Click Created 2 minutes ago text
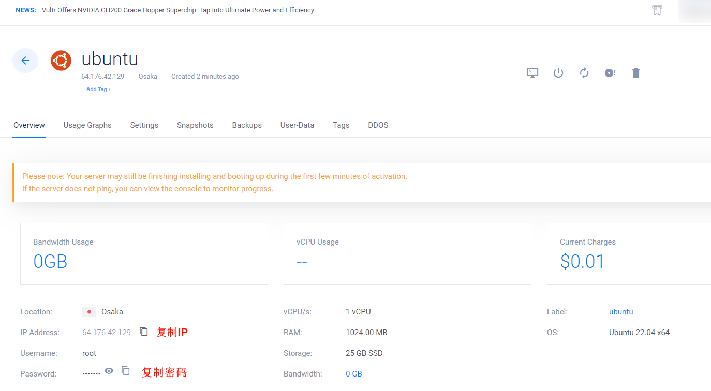 click(x=205, y=77)
